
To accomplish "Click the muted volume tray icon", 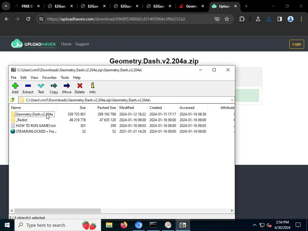I will tap(269, 225).
